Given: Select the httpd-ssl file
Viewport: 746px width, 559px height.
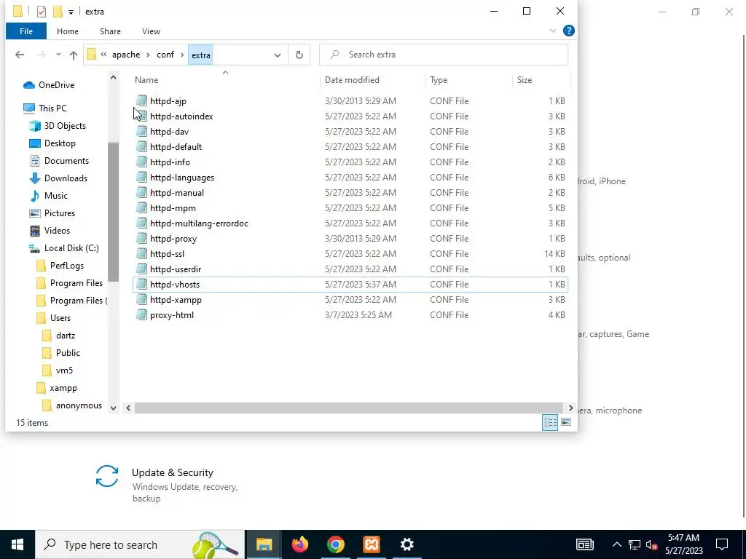Looking at the screenshot, I should pos(350,254).
